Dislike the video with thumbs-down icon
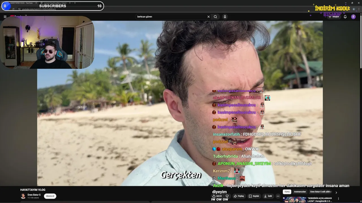Image resolution: width=362 pixels, height=203 pixels. click(x=227, y=196)
